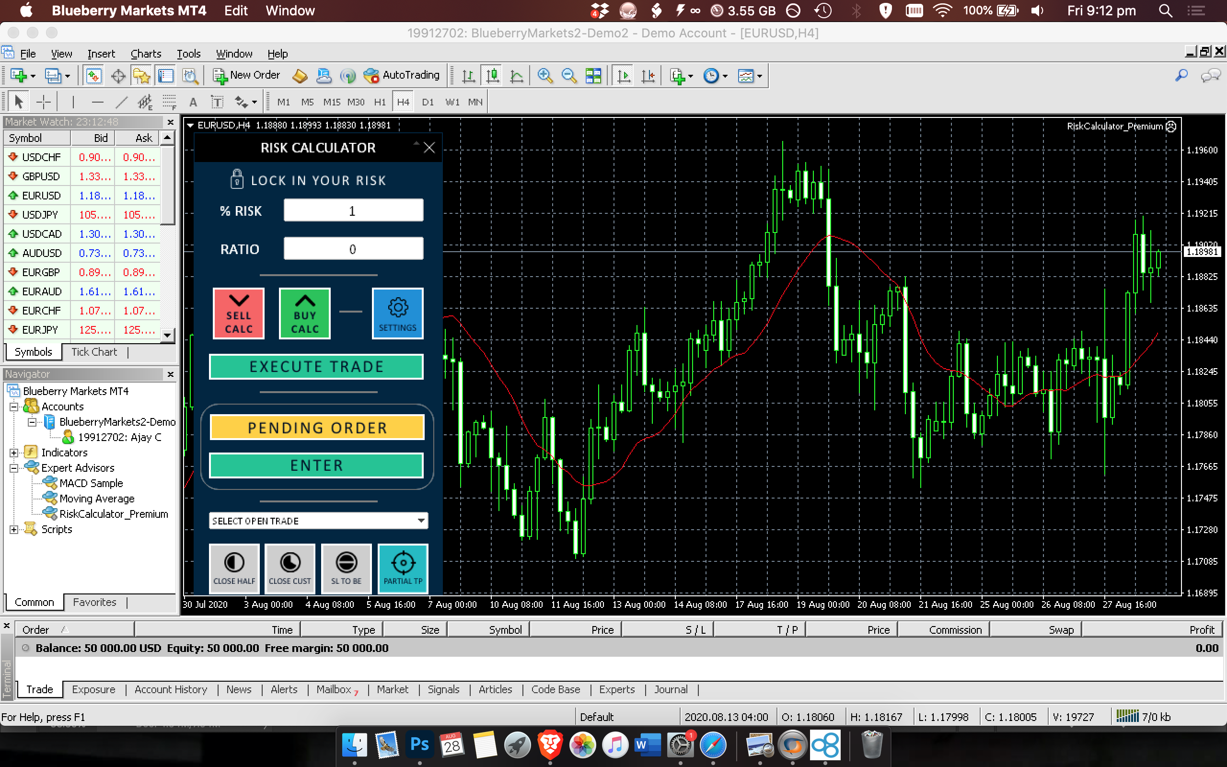The width and height of the screenshot is (1227, 767).
Task: Open Photoshop from the Dock
Action: (x=419, y=744)
